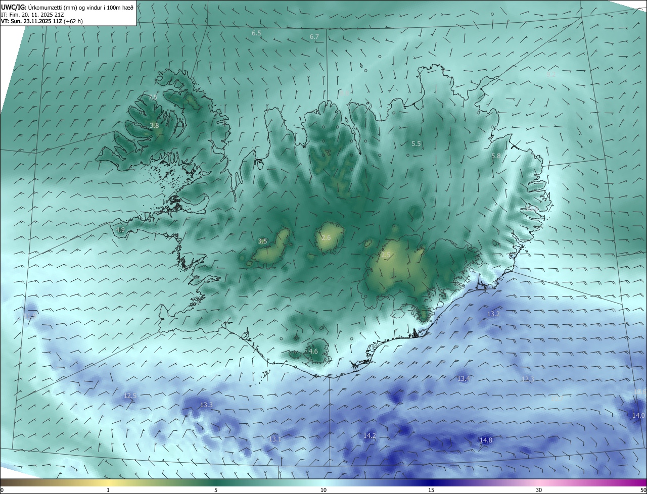Click the 13.4 value label on the map
The width and height of the screenshot is (647, 494).
coord(464,379)
